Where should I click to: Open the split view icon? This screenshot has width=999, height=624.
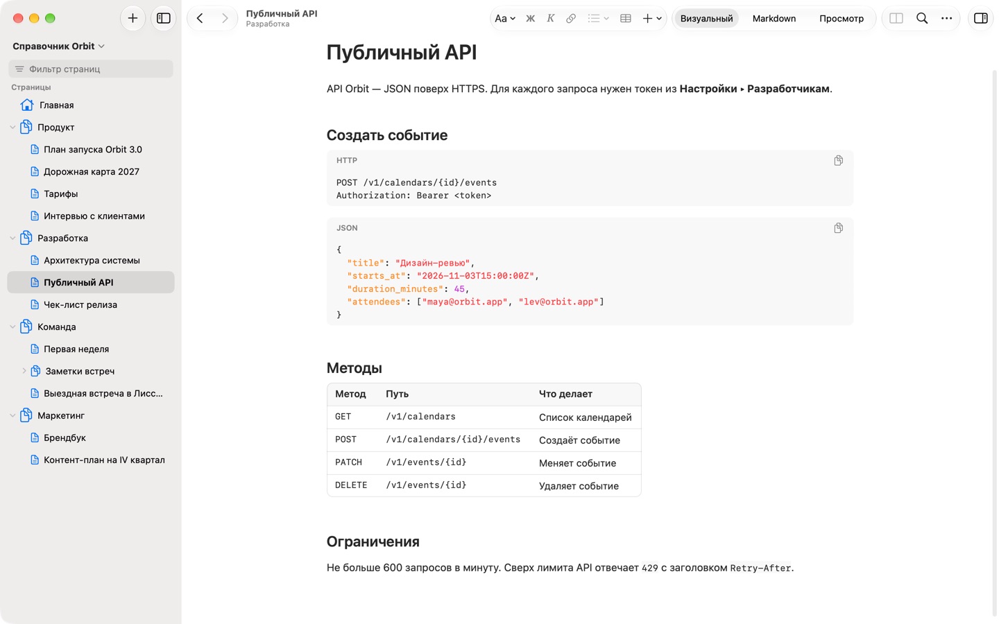tap(896, 19)
